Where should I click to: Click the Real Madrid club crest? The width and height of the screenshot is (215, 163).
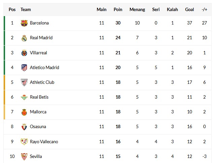[24, 38]
